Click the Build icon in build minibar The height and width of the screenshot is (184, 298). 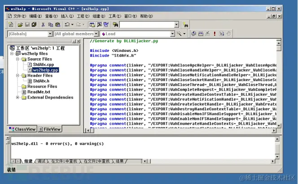pos(201,34)
